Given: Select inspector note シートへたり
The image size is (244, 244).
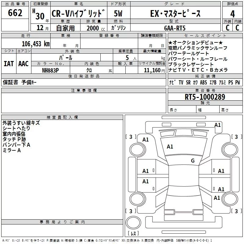Looking at the screenshot, I should point(16,128).
